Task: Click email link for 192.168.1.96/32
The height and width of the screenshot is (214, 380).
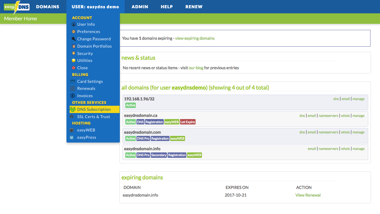Action: (x=346, y=99)
